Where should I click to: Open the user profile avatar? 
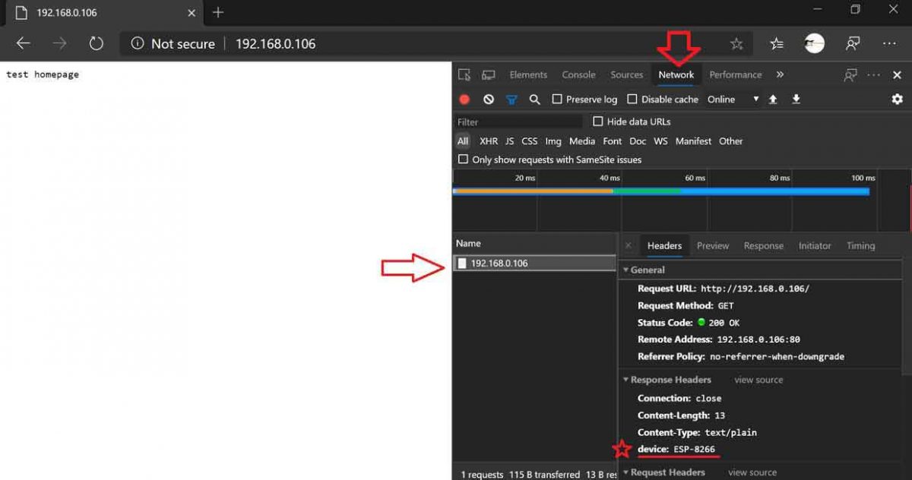pos(814,44)
